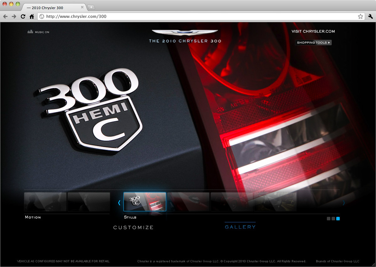This screenshot has width=376, height=267.
Task: Click The 2010 Chrysler 300 title
Action: tap(185, 41)
